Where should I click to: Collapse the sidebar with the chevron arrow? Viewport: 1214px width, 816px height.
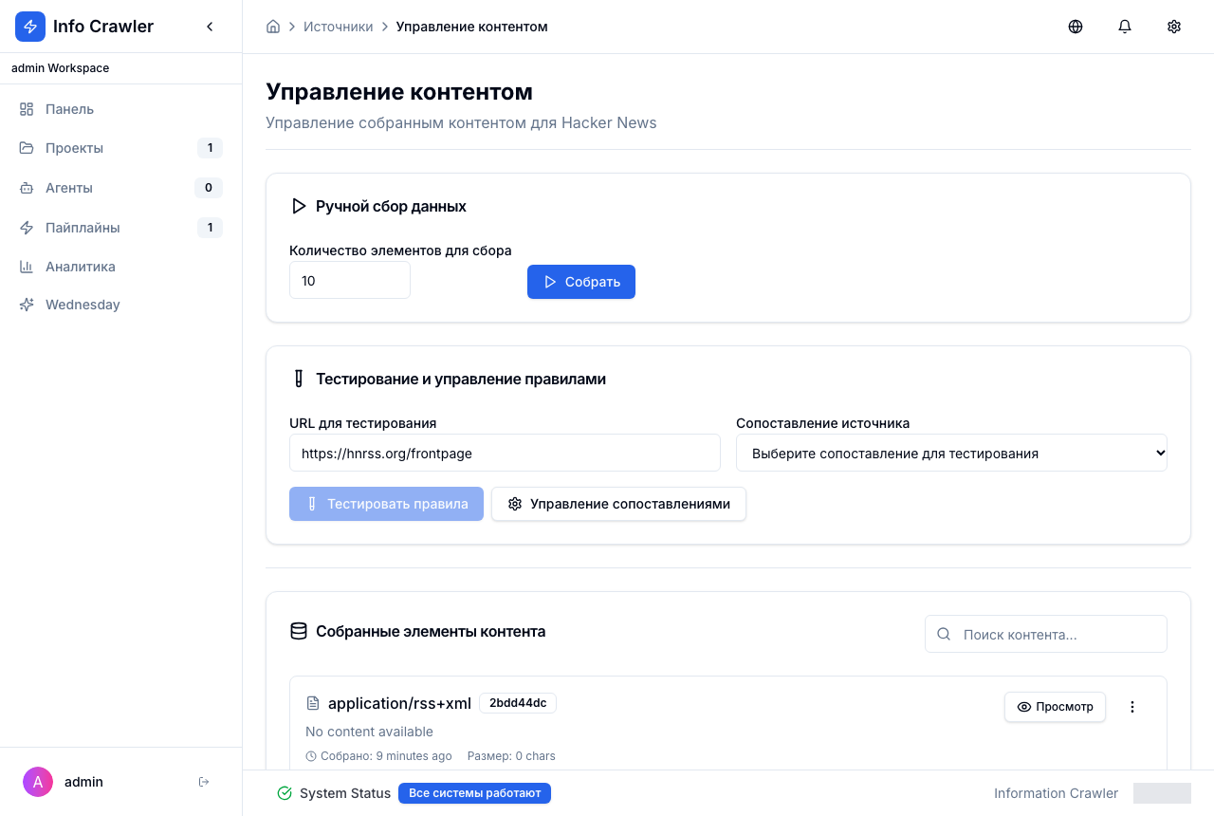coord(210,27)
